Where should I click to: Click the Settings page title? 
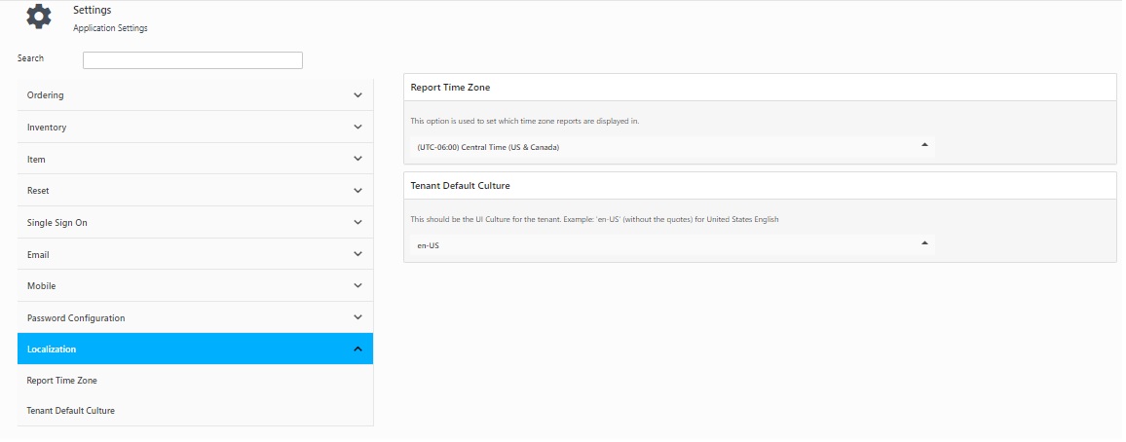pyautogui.click(x=92, y=11)
